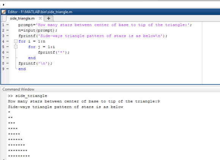Click the final end keyword on line 9
This screenshot has height=160, width=220.
pos(22,69)
